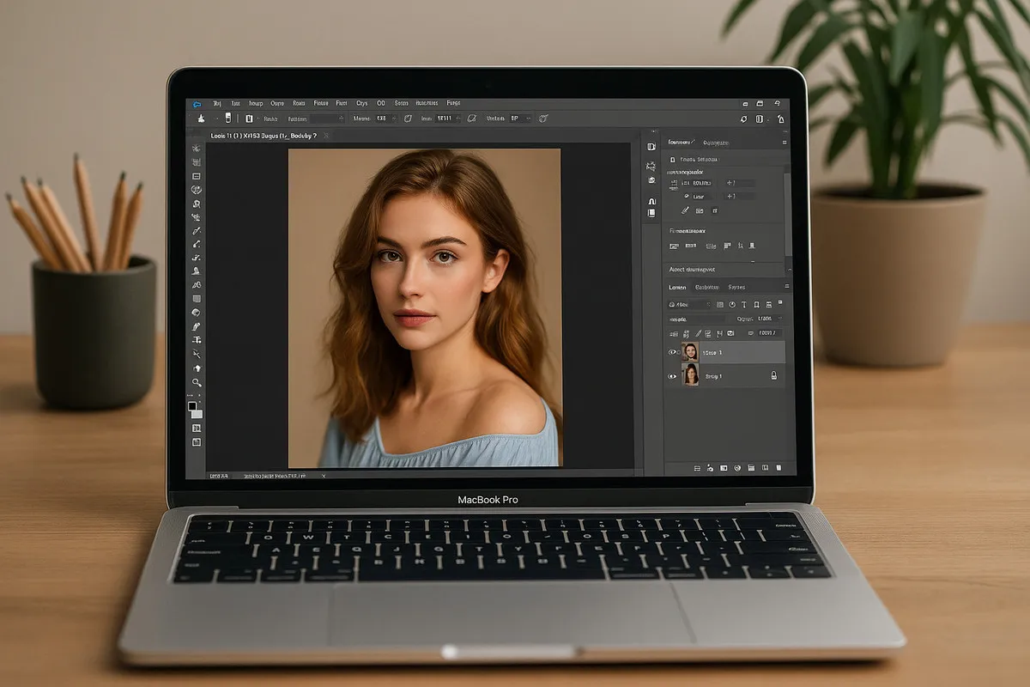Hide the top layer using eye icon
Image resolution: width=1030 pixels, height=687 pixels.
click(672, 352)
